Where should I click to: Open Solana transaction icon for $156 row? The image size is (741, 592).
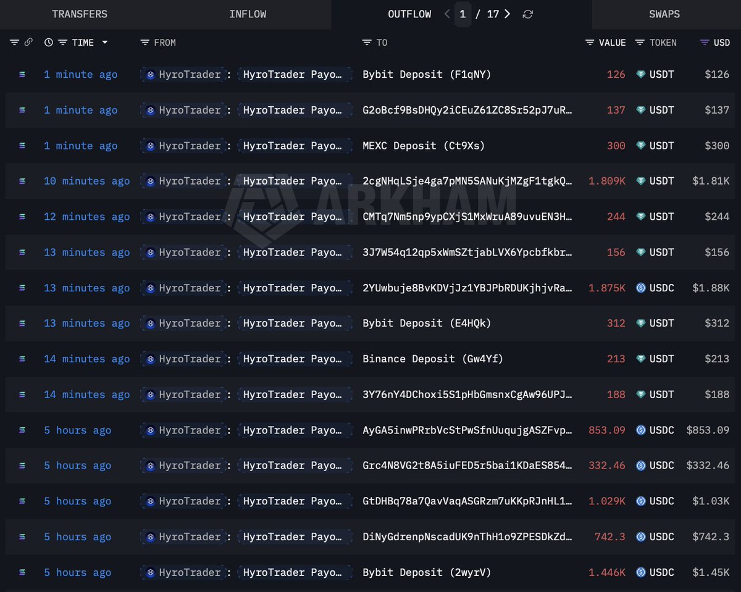tap(23, 252)
